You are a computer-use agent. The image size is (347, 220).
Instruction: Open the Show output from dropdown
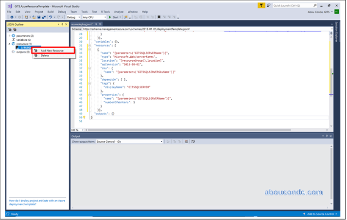(129, 141)
